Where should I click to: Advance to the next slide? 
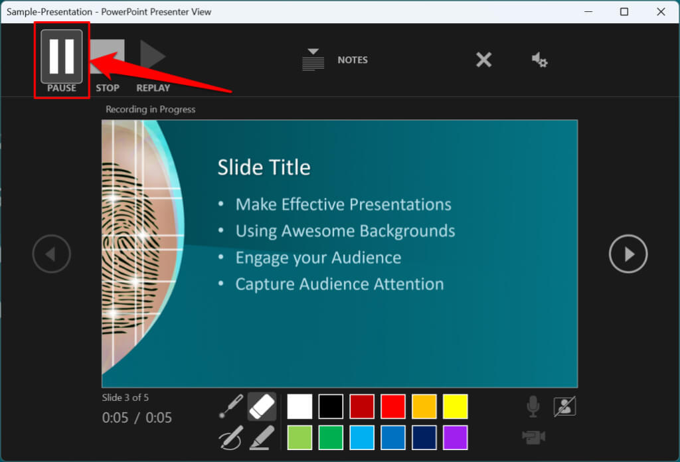click(x=628, y=254)
